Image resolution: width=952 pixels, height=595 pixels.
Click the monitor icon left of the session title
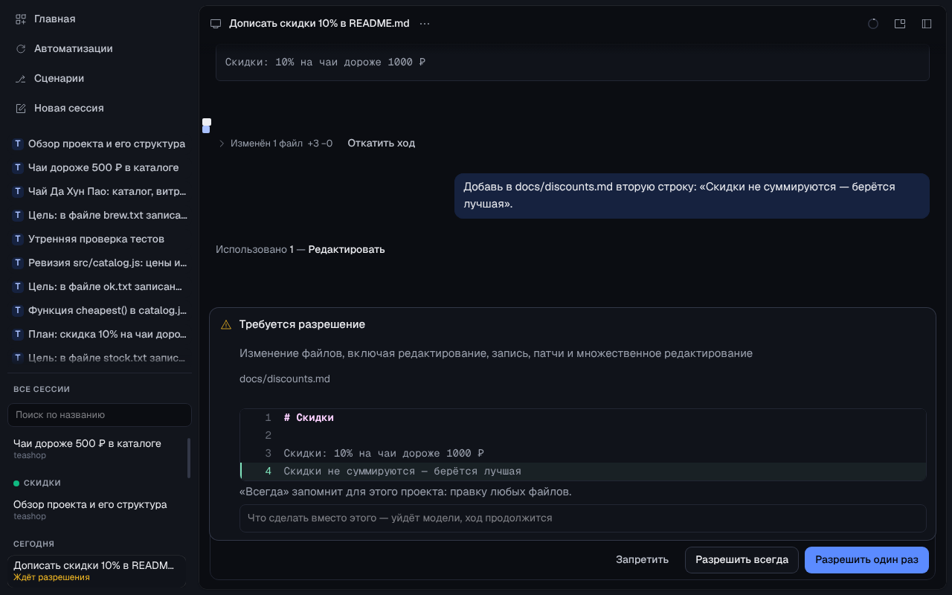click(216, 24)
